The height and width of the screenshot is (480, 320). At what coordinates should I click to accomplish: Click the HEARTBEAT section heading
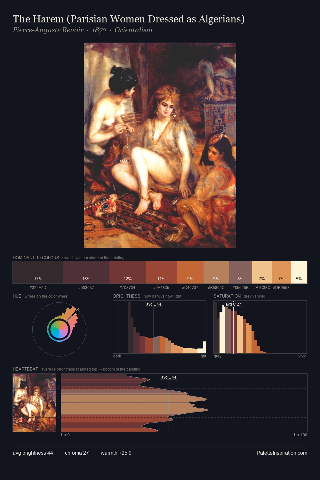click(x=25, y=369)
